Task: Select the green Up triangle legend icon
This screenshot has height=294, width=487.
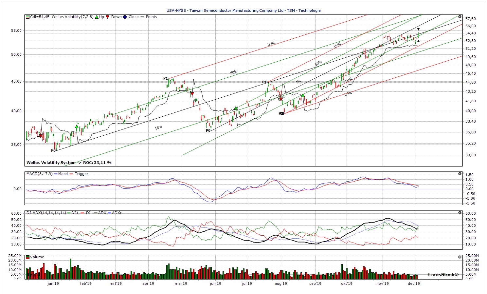Action: 97,17
